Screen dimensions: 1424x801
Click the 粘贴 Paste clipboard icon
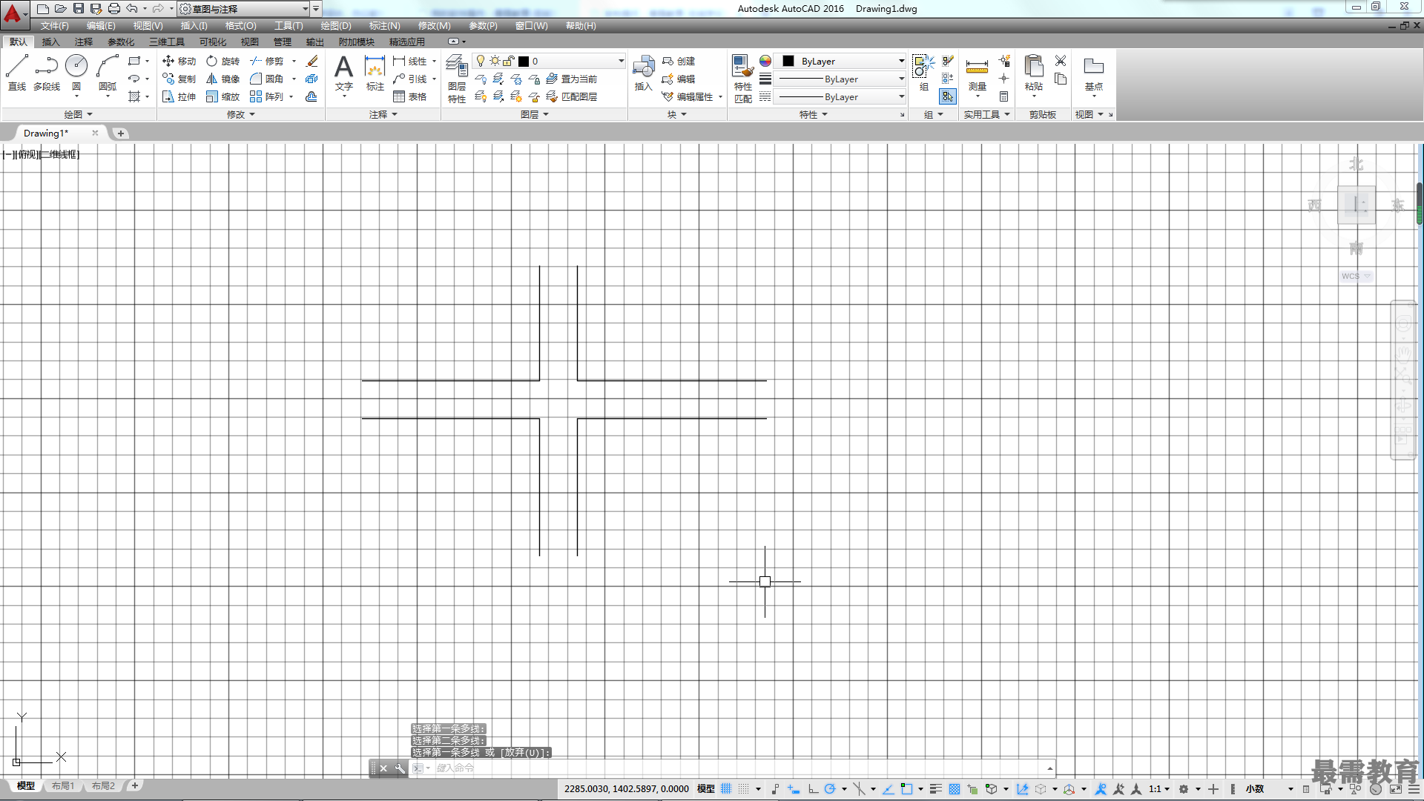point(1033,74)
